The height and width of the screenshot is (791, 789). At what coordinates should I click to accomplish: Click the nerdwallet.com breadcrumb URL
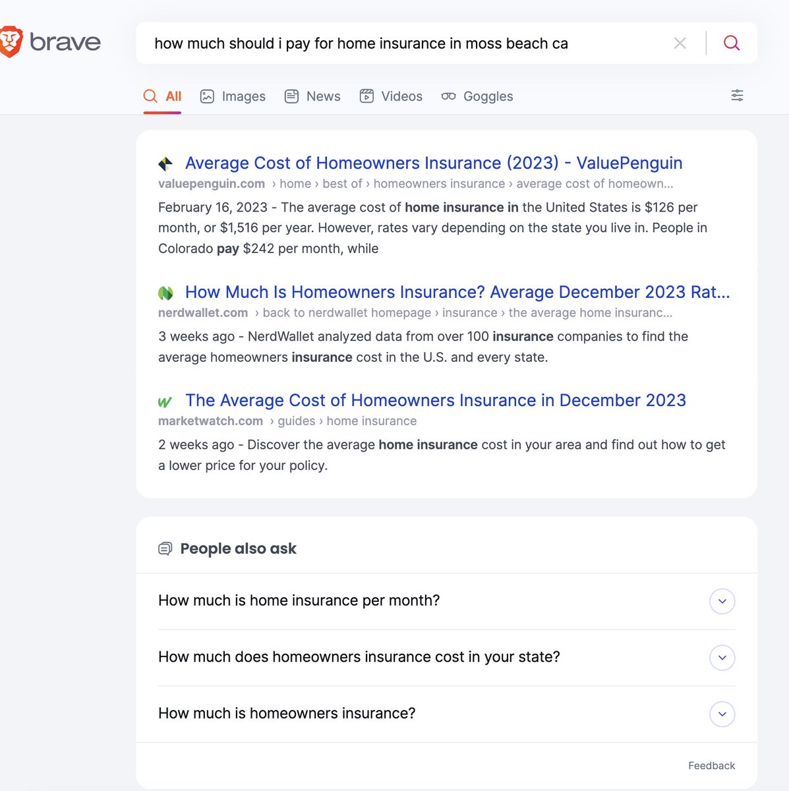415,313
